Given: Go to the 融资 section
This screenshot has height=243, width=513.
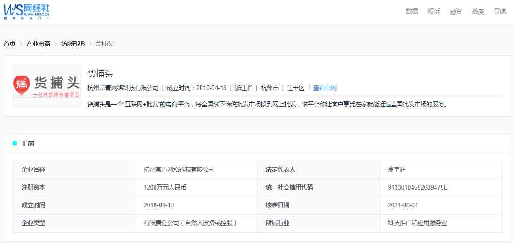Looking at the screenshot, I should point(456,11).
